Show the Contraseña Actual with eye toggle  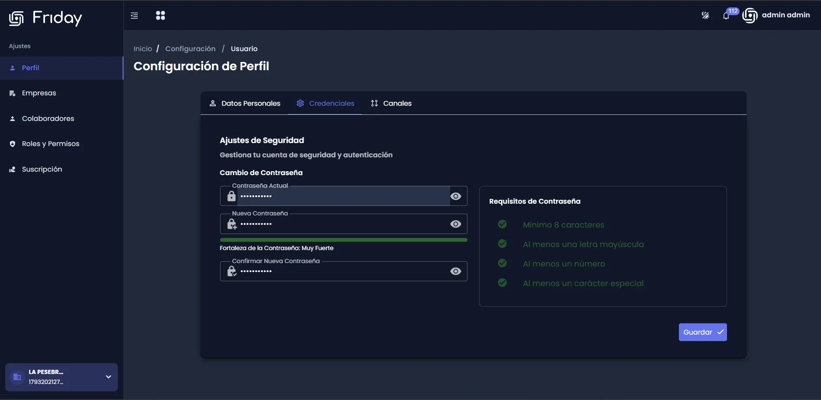click(x=456, y=196)
